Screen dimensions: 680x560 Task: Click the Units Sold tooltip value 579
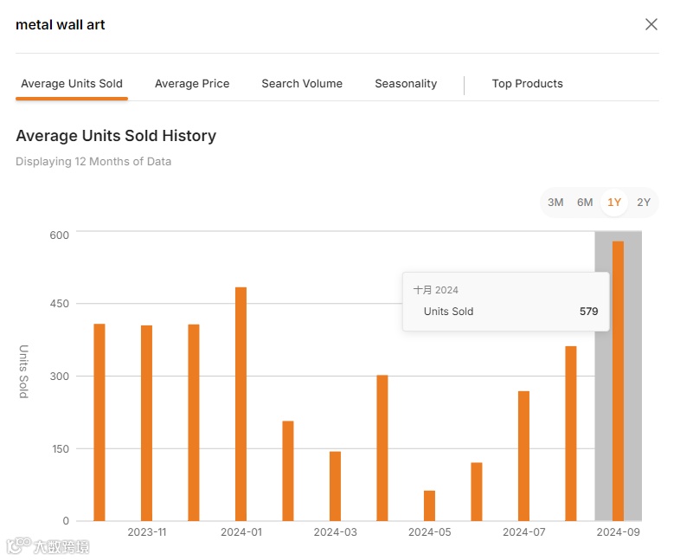pos(588,312)
